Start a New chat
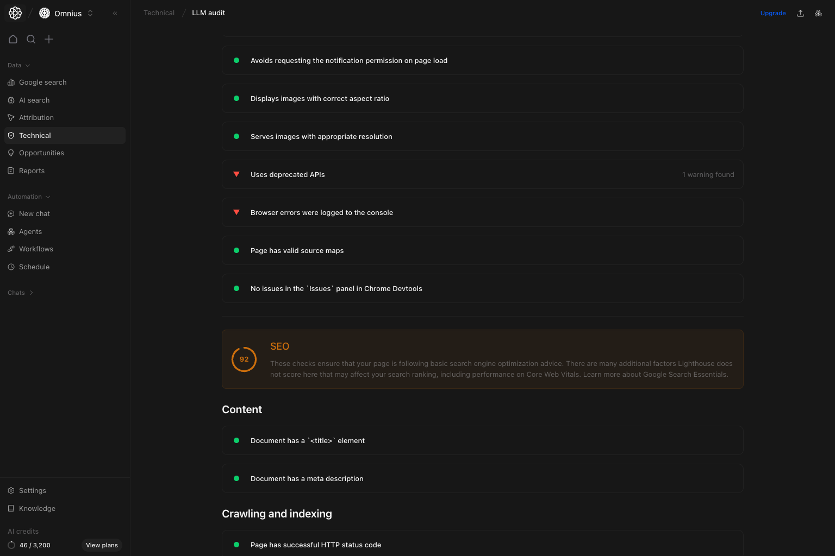This screenshot has height=556, width=835. 35,213
